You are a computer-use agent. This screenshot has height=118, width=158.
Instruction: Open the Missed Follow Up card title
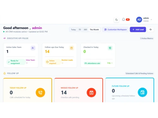(70, 88)
